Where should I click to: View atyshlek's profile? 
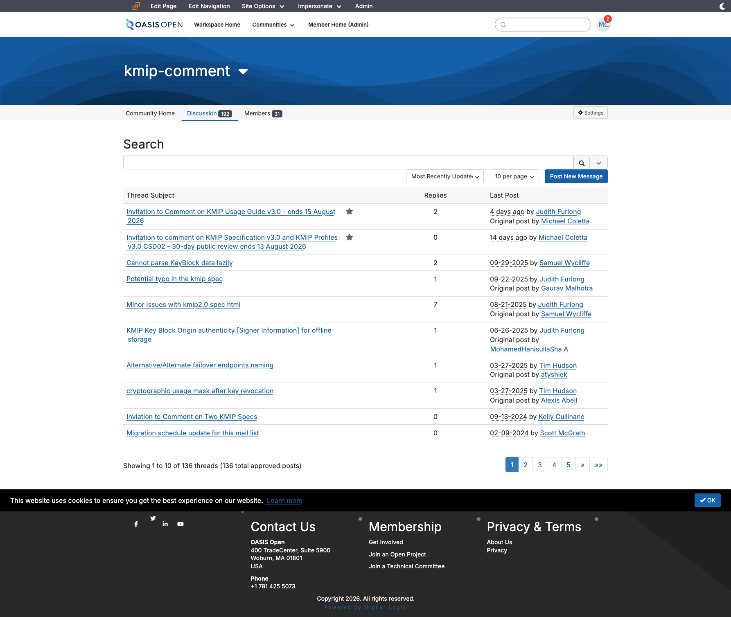coord(554,374)
